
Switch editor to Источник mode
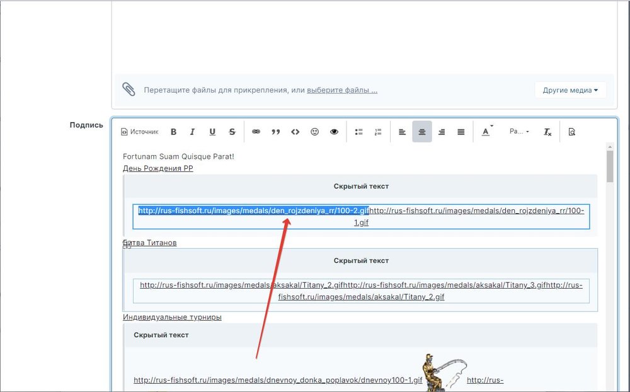[x=139, y=132]
